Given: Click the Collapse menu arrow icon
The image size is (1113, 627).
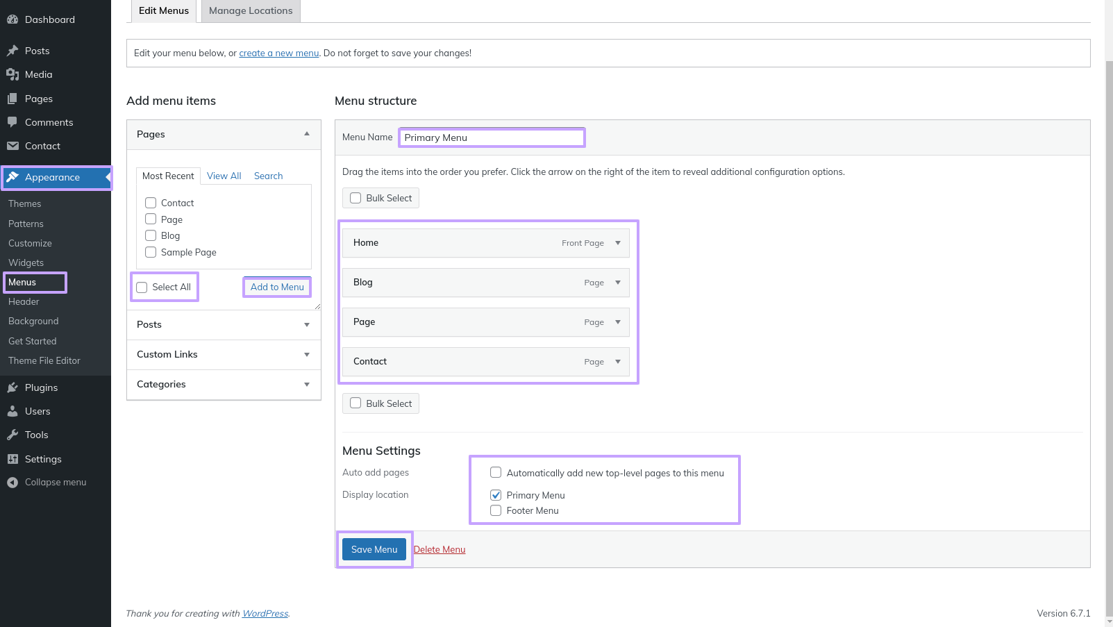Looking at the screenshot, I should coord(12,483).
